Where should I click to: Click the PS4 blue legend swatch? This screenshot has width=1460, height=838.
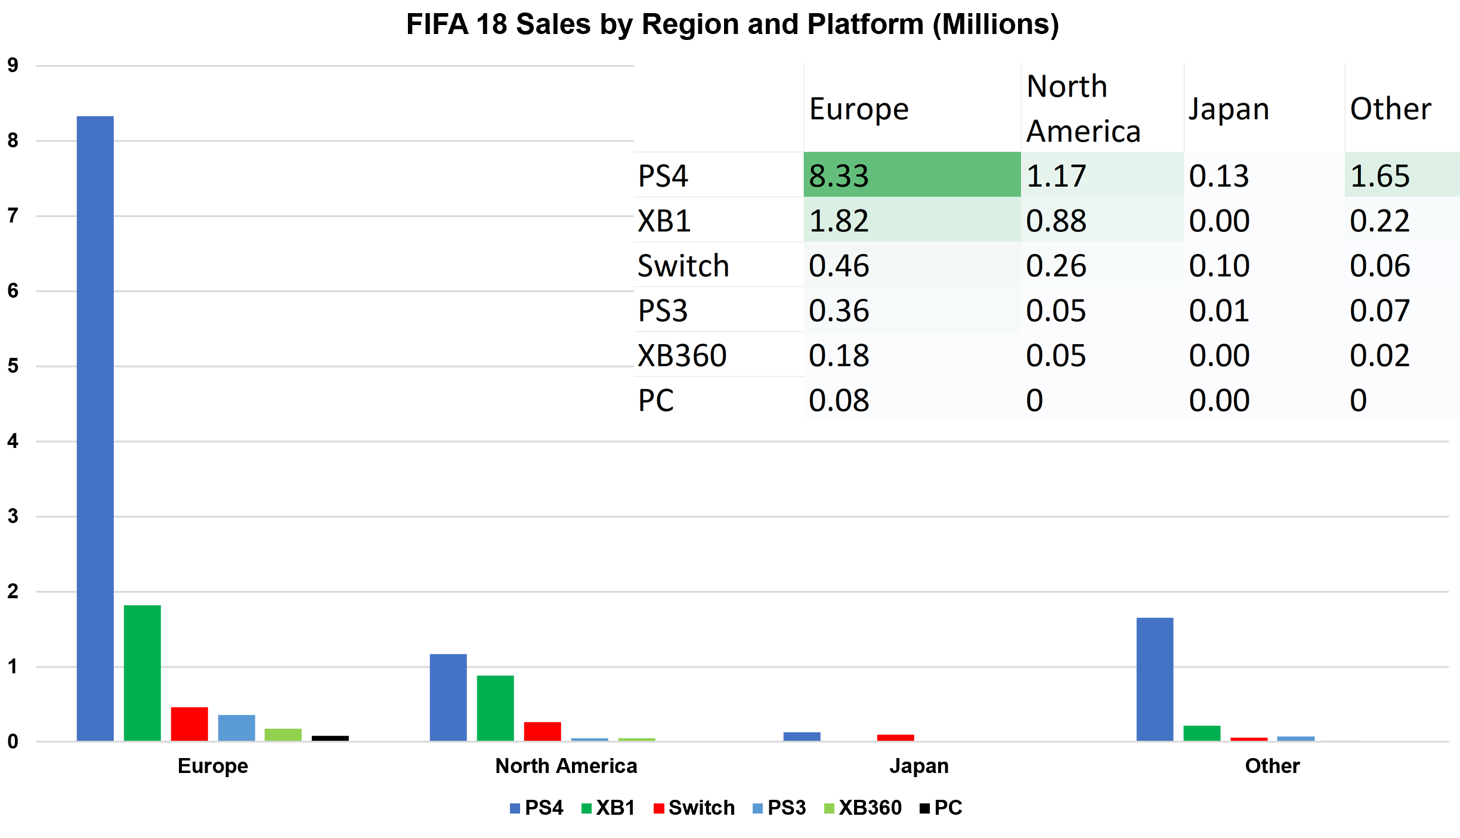[x=515, y=809]
